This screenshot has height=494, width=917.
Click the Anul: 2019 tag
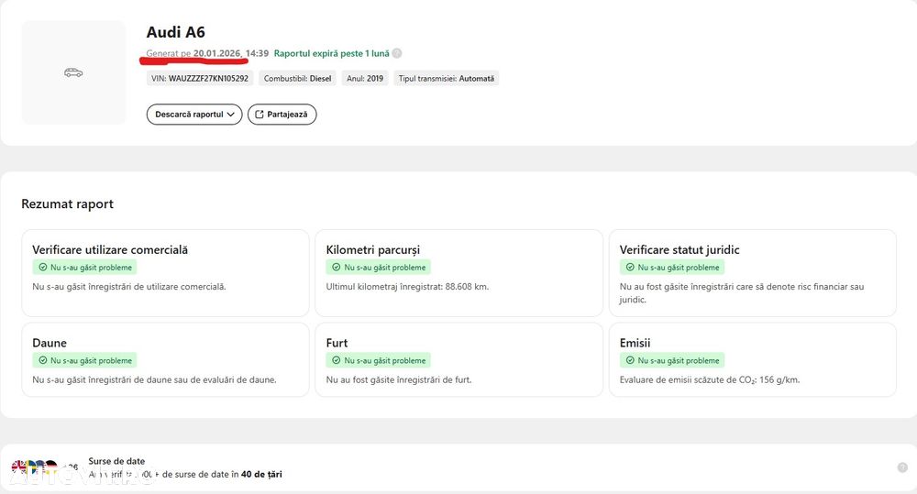coord(365,78)
